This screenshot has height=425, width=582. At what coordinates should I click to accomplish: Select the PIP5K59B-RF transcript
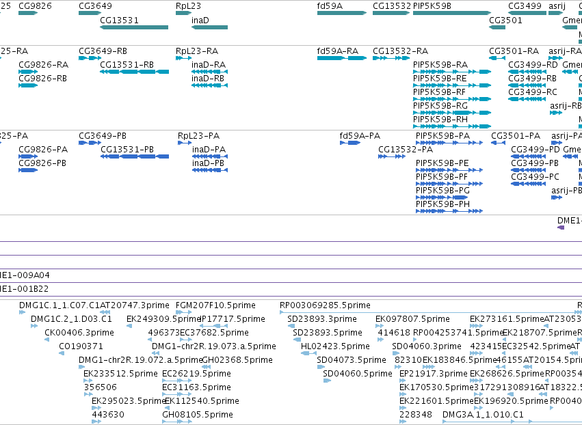(452, 99)
